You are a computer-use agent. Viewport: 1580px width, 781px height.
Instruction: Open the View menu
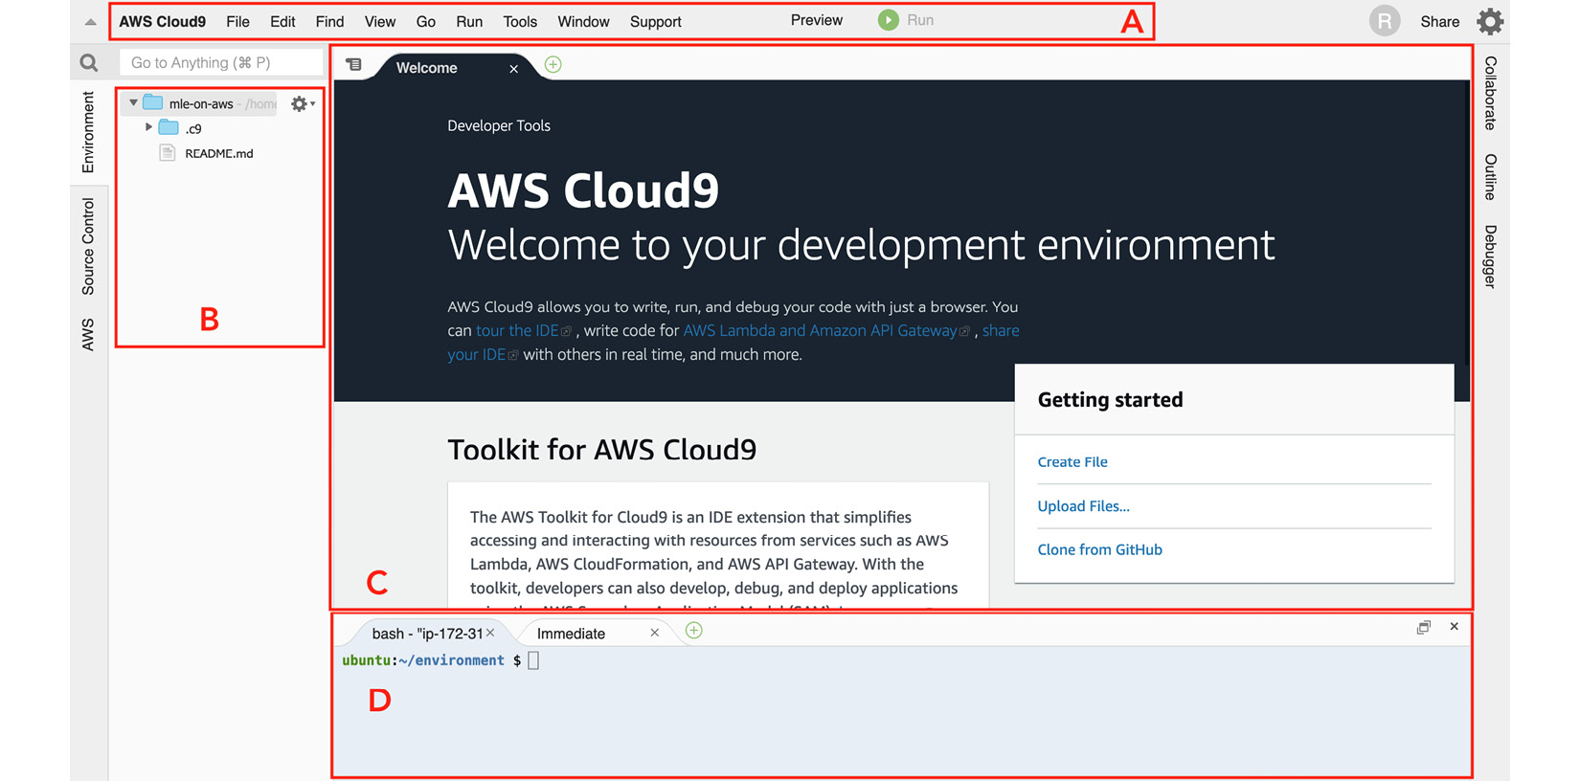[380, 21]
